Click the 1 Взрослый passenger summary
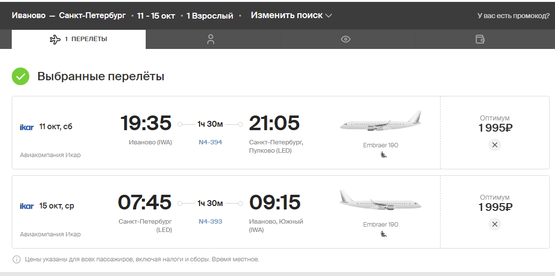 coord(210,16)
